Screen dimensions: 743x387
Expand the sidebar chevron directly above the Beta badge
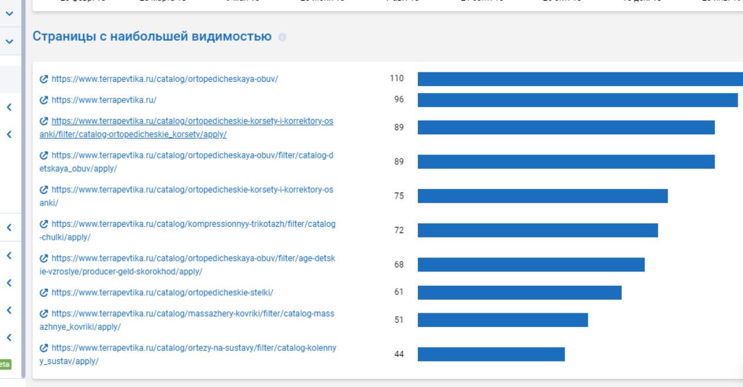coord(9,338)
